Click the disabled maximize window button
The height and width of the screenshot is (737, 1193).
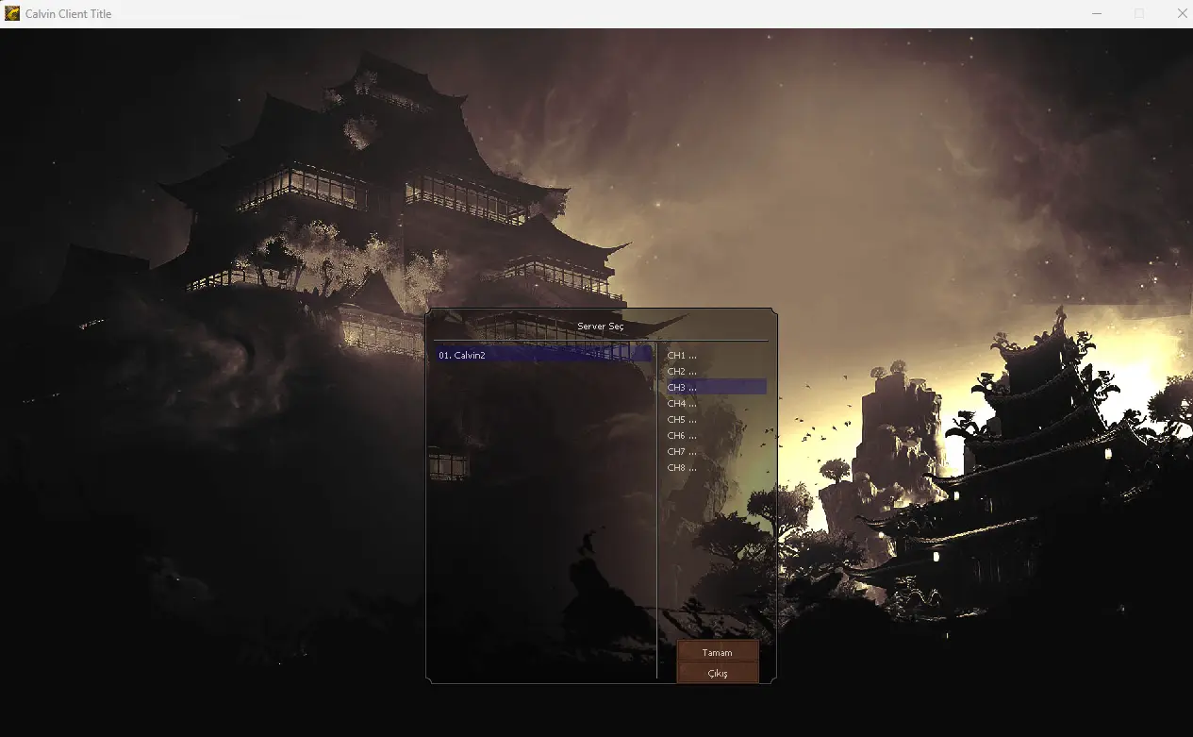(x=1139, y=13)
